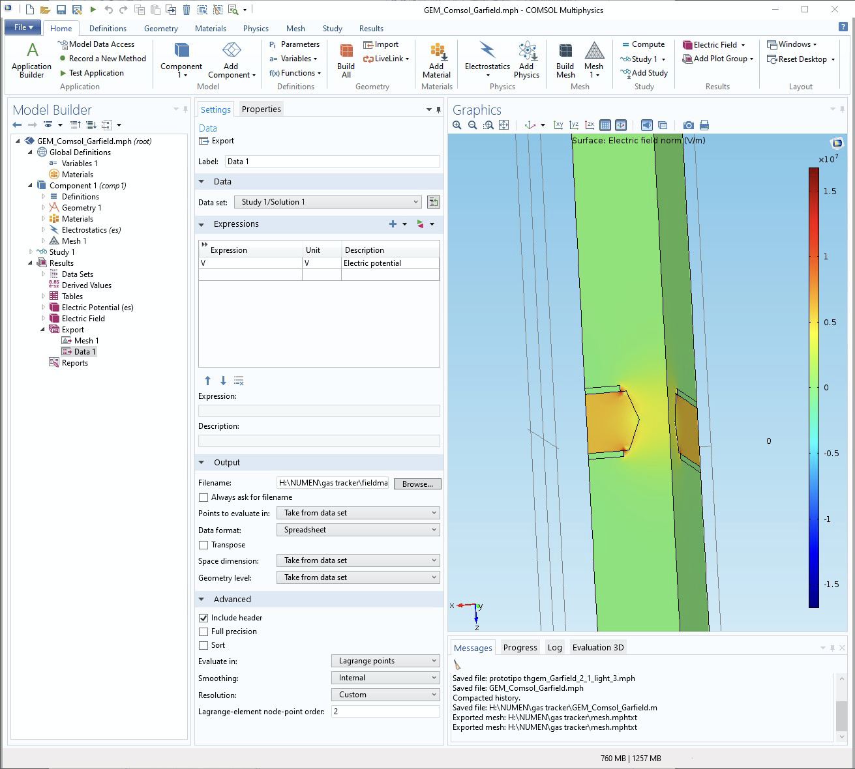This screenshot has height=769, width=855.
Task: Open the Application Builder
Action: pos(31,60)
